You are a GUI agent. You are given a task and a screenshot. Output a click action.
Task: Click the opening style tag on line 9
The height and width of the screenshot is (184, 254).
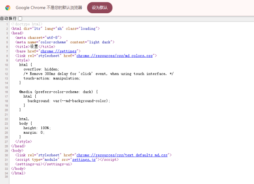coord(22,60)
